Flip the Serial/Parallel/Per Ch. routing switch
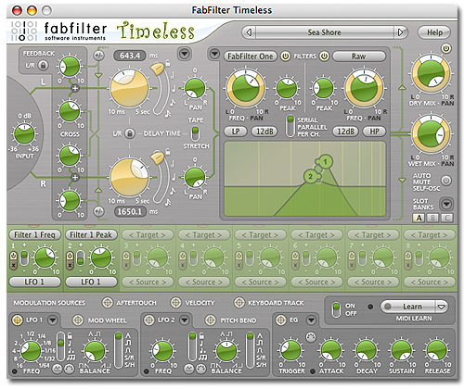This screenshot has height=389, width=464. 290,126
